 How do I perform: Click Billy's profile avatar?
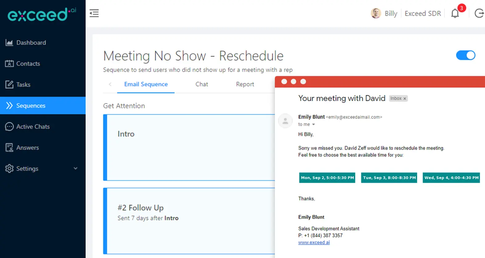coord(376,13)
